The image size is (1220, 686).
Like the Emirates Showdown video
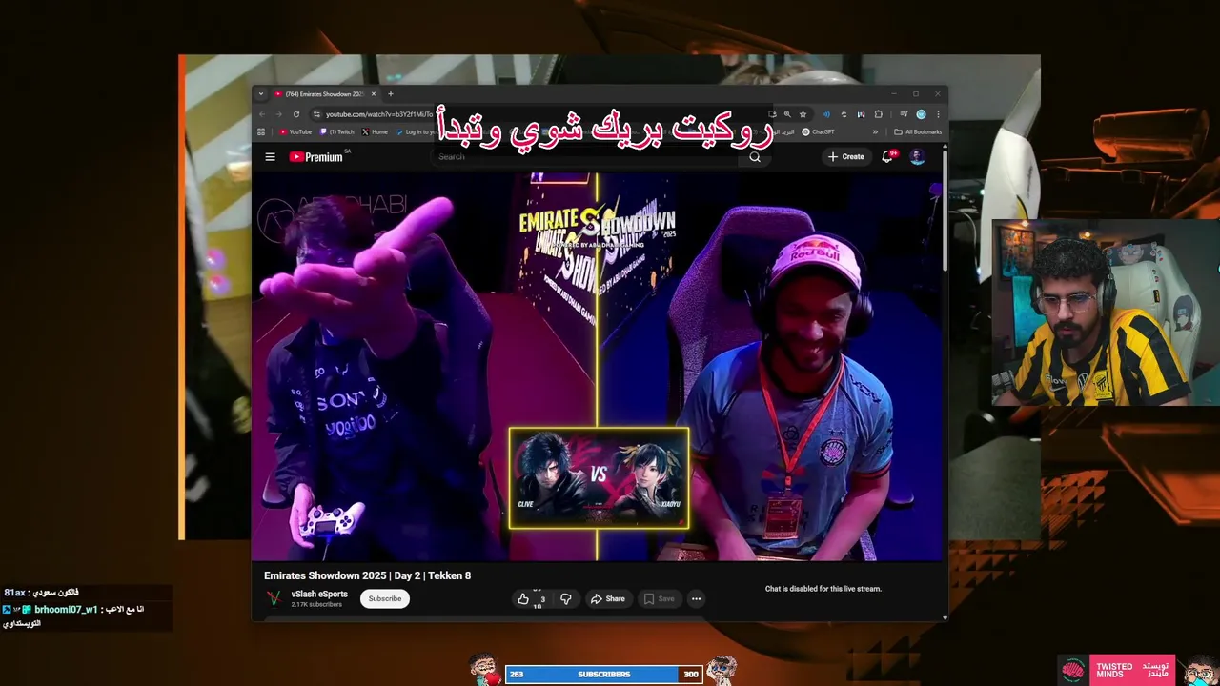530,599
